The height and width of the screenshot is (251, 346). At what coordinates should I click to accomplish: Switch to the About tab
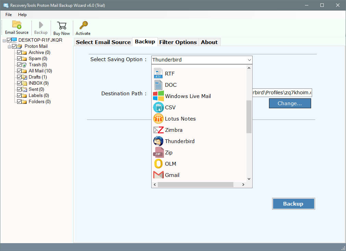[209, 42]
